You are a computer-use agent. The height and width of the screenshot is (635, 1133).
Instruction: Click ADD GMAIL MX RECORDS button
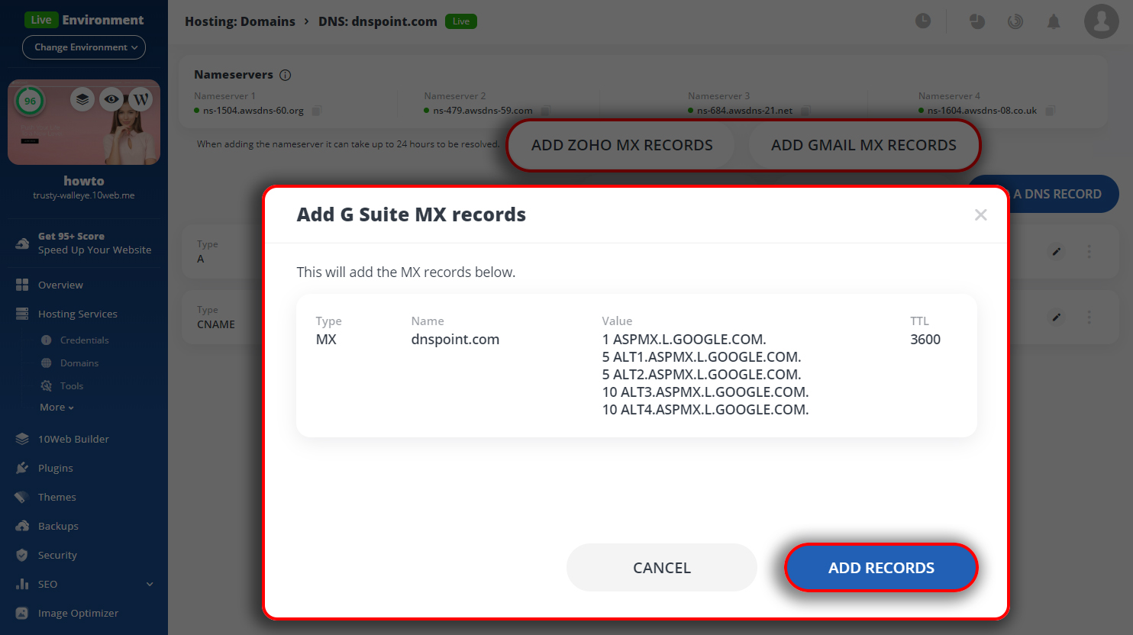[863, 145]
